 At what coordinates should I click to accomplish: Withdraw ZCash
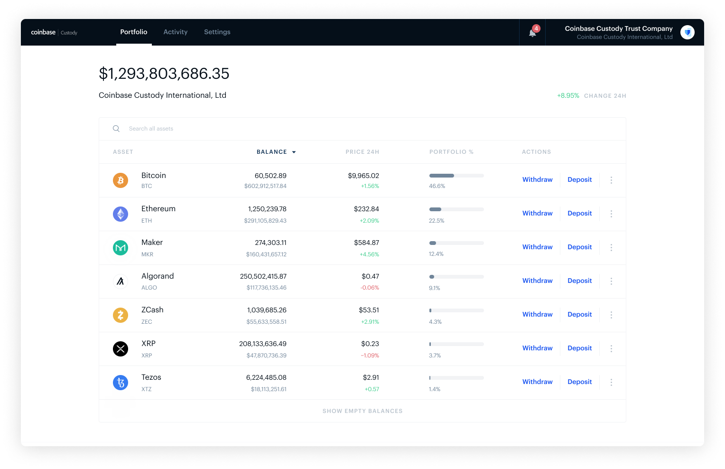[538, 314]
